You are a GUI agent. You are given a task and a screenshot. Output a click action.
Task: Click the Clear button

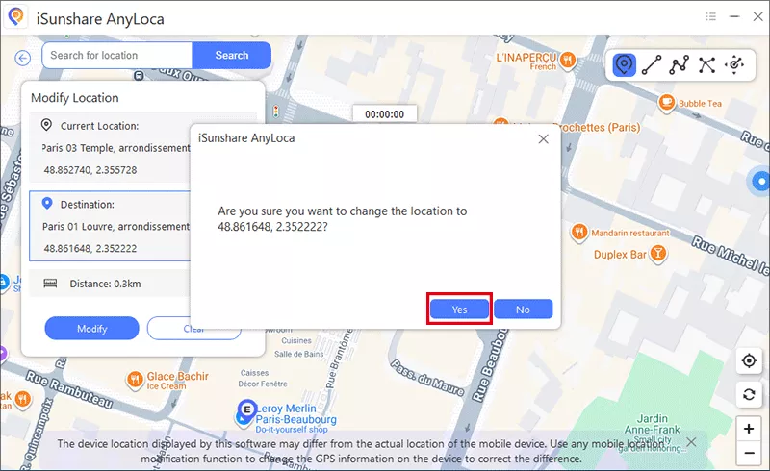[x=194, y=328]
